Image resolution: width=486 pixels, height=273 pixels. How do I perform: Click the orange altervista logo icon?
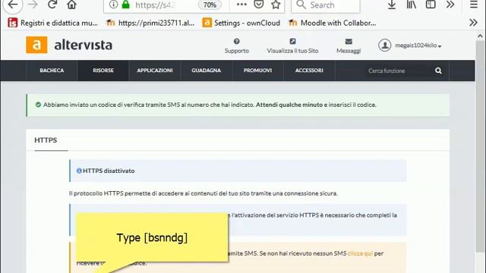(x=36, y=45)
